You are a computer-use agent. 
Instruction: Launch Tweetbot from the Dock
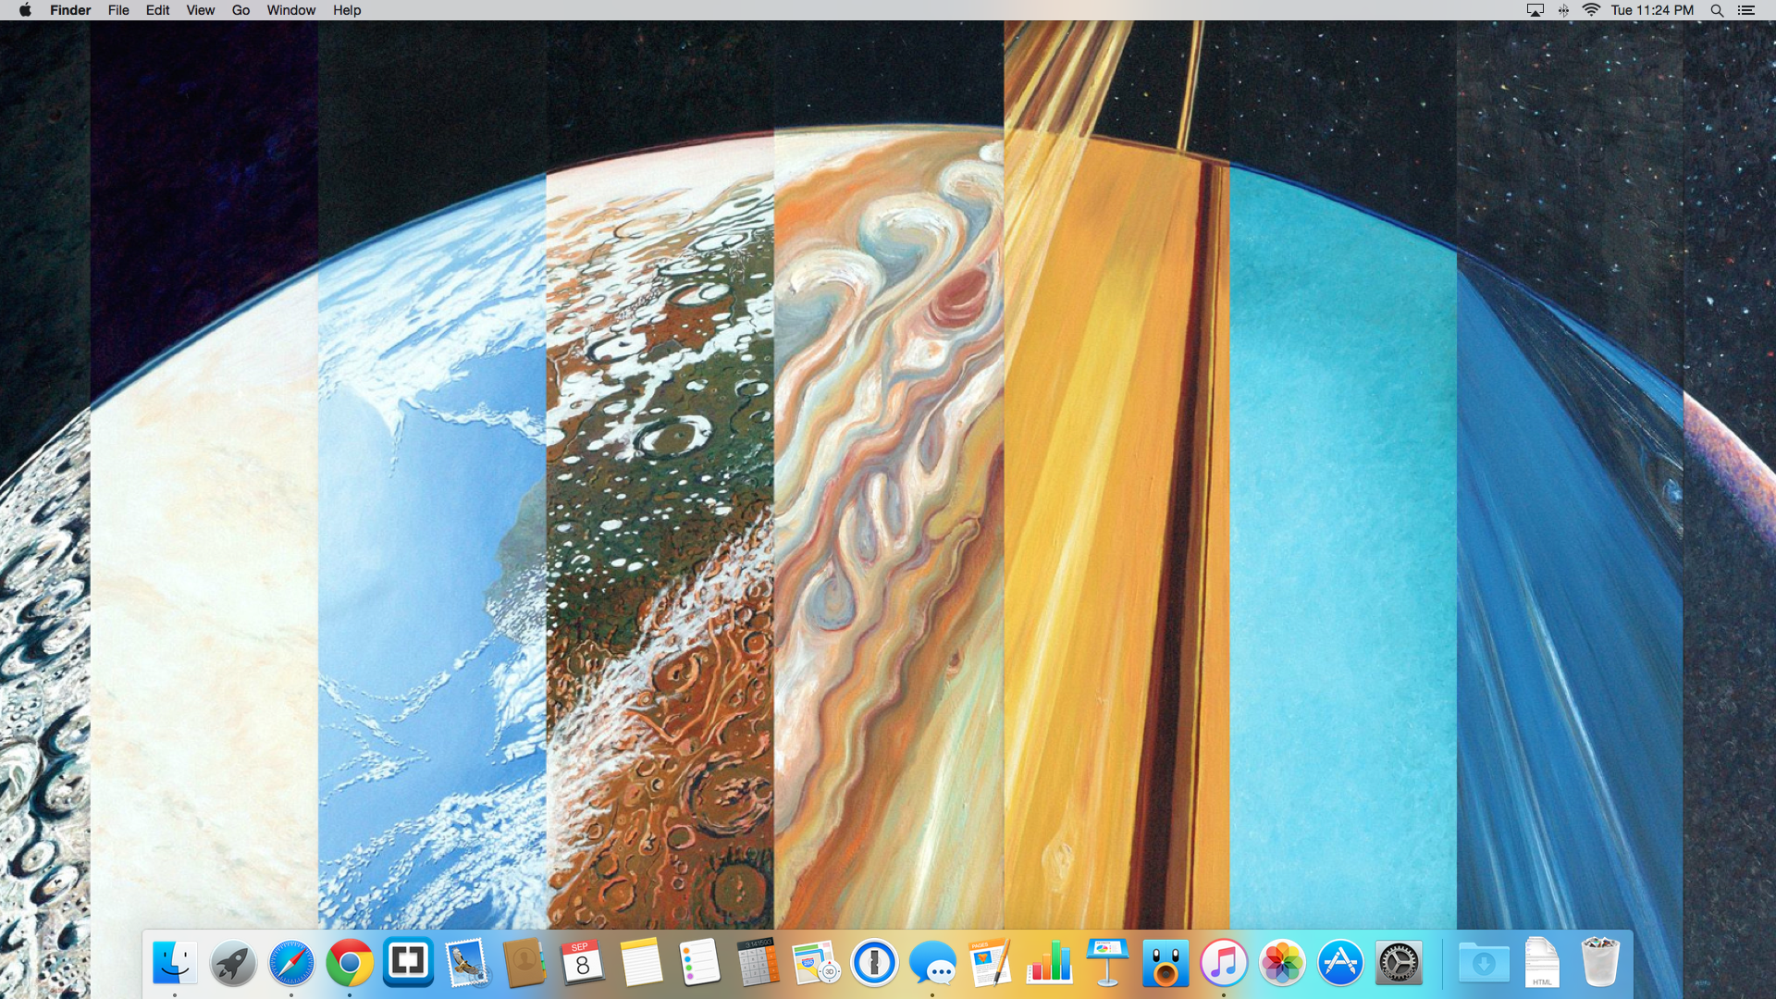pyautogui.click(x=1165, y=964)
